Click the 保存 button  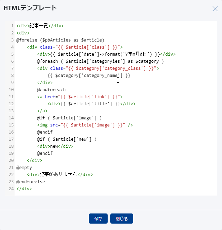point(98,219)
